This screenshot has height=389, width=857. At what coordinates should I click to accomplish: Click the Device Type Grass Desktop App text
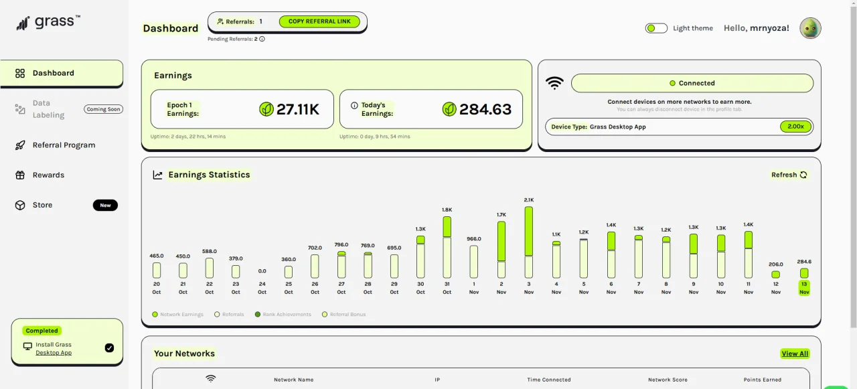coord(599,127)
